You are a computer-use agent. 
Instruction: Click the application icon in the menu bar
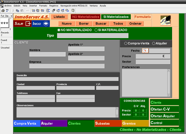[x=2, y=6]
